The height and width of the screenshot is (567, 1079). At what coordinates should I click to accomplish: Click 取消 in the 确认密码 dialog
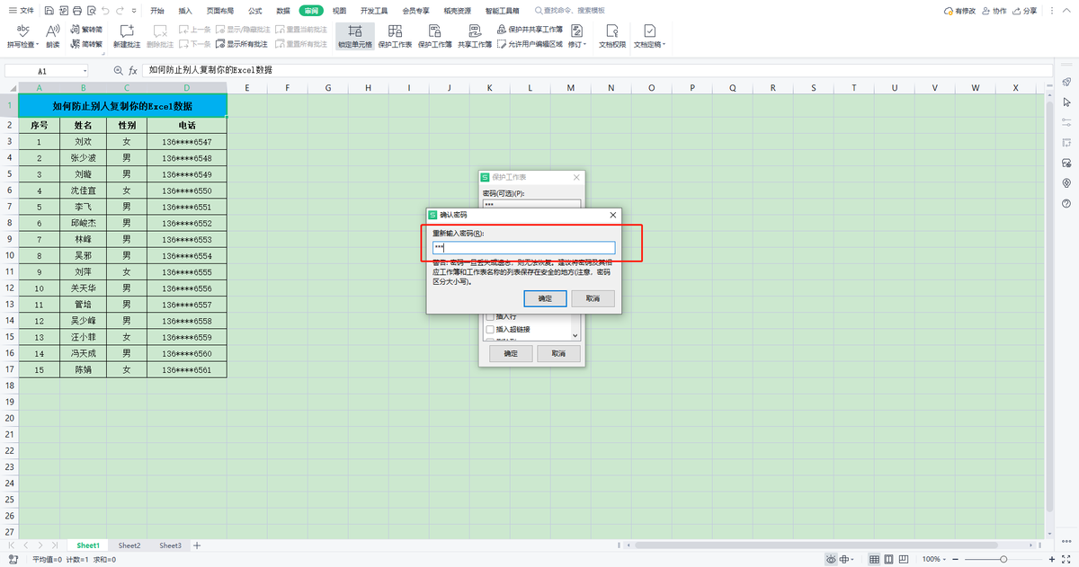point(593,298)
